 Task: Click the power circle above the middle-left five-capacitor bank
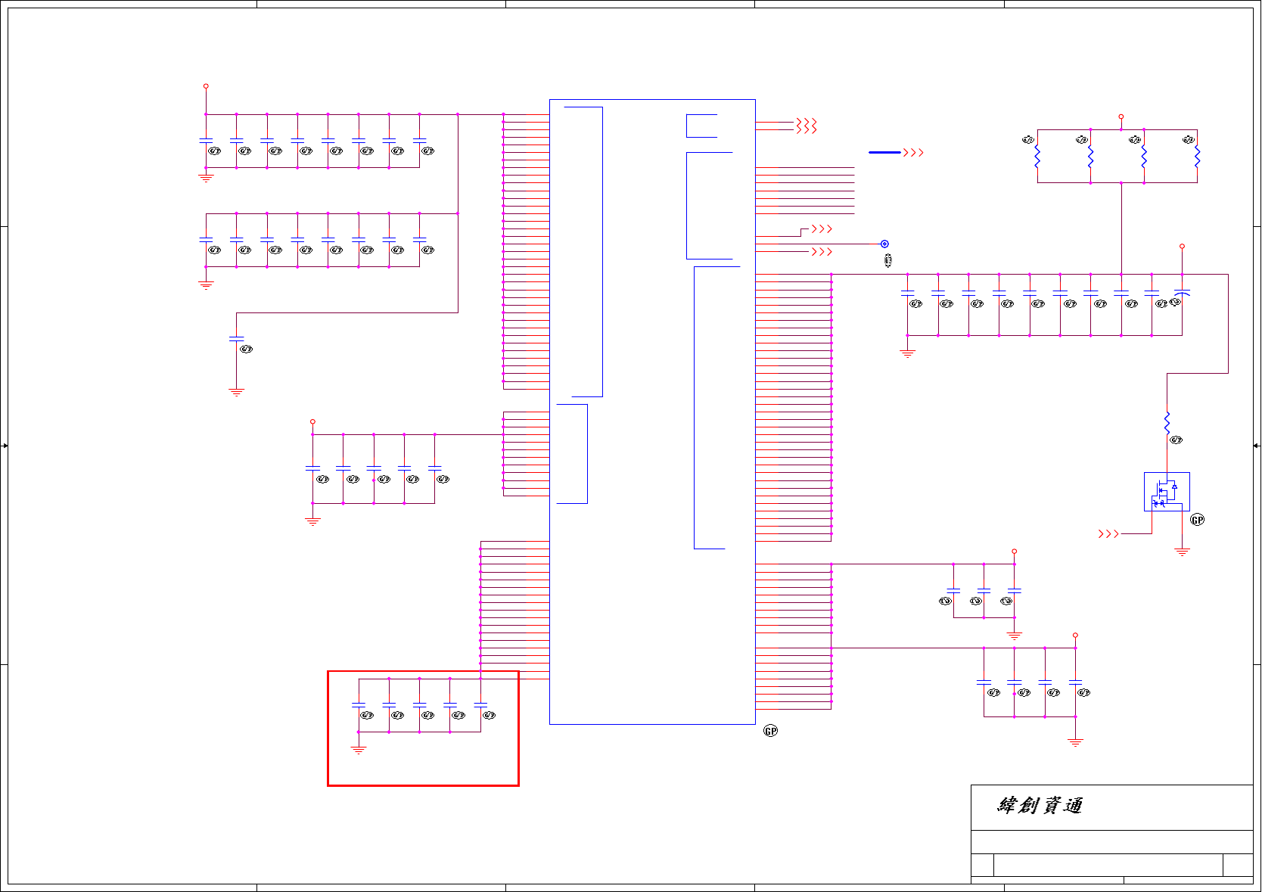(x=312, y=421)
